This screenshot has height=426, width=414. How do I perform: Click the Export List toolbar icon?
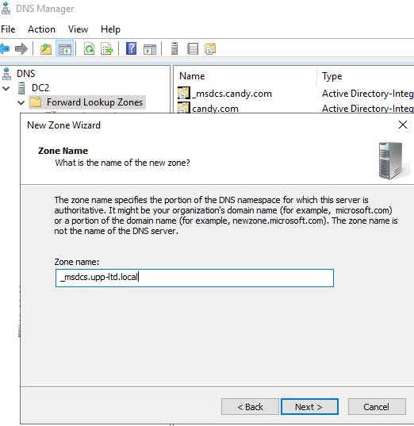tap(107, 49)
